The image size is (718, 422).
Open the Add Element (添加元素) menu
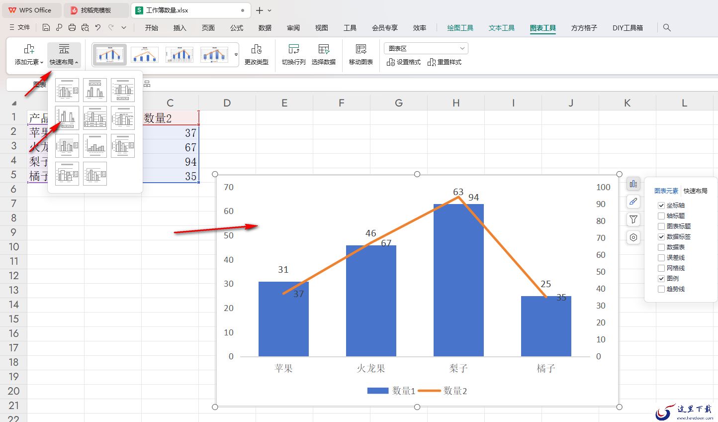[29, 55]
